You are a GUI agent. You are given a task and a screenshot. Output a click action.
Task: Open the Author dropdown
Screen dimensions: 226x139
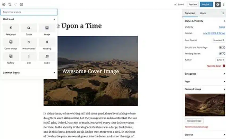tap(220, 60)
